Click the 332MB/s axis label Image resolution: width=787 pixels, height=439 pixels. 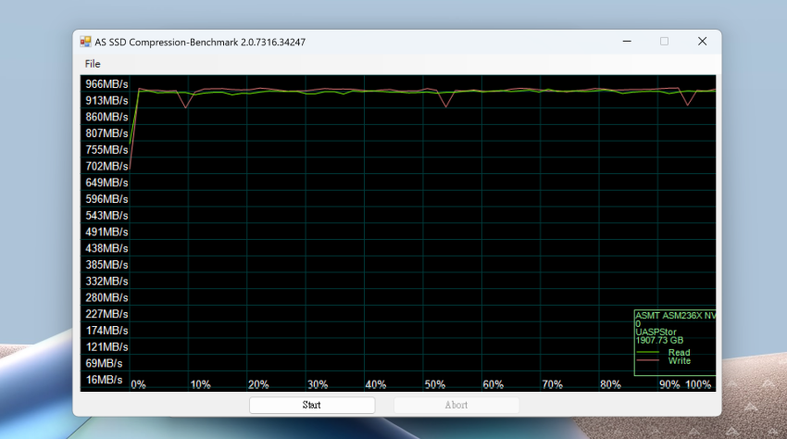[x=106, y=282]
